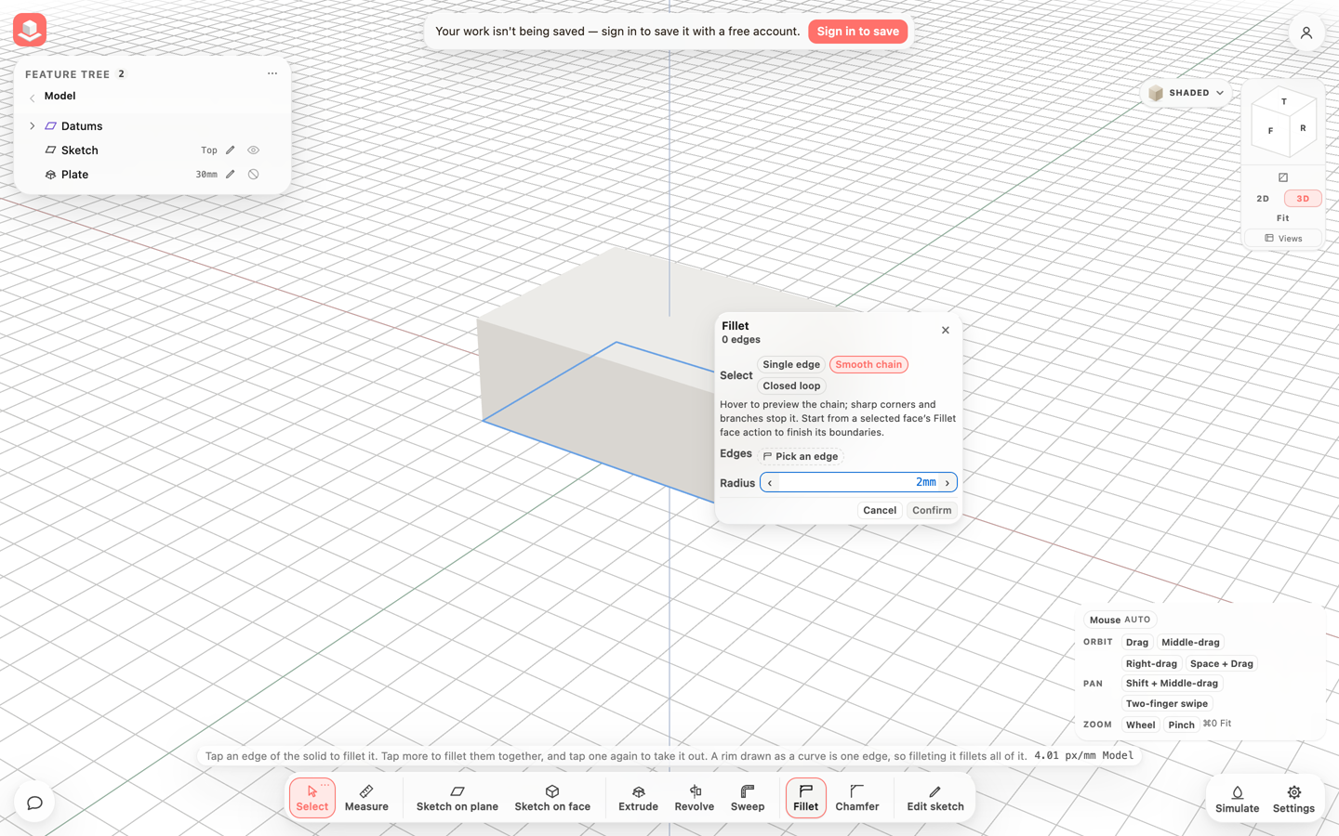Activate the Revolve tool
The image size is (1339, 836).
[x=695, y=798]
